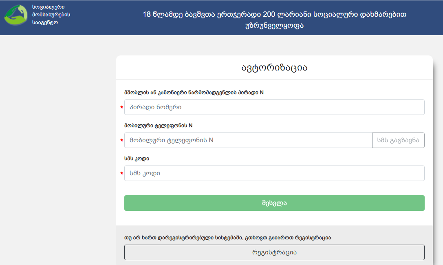The height and width of the screenshot is (265, 443).
Task: Click the green Social Service Agency logo
Action: coord(16,15)
